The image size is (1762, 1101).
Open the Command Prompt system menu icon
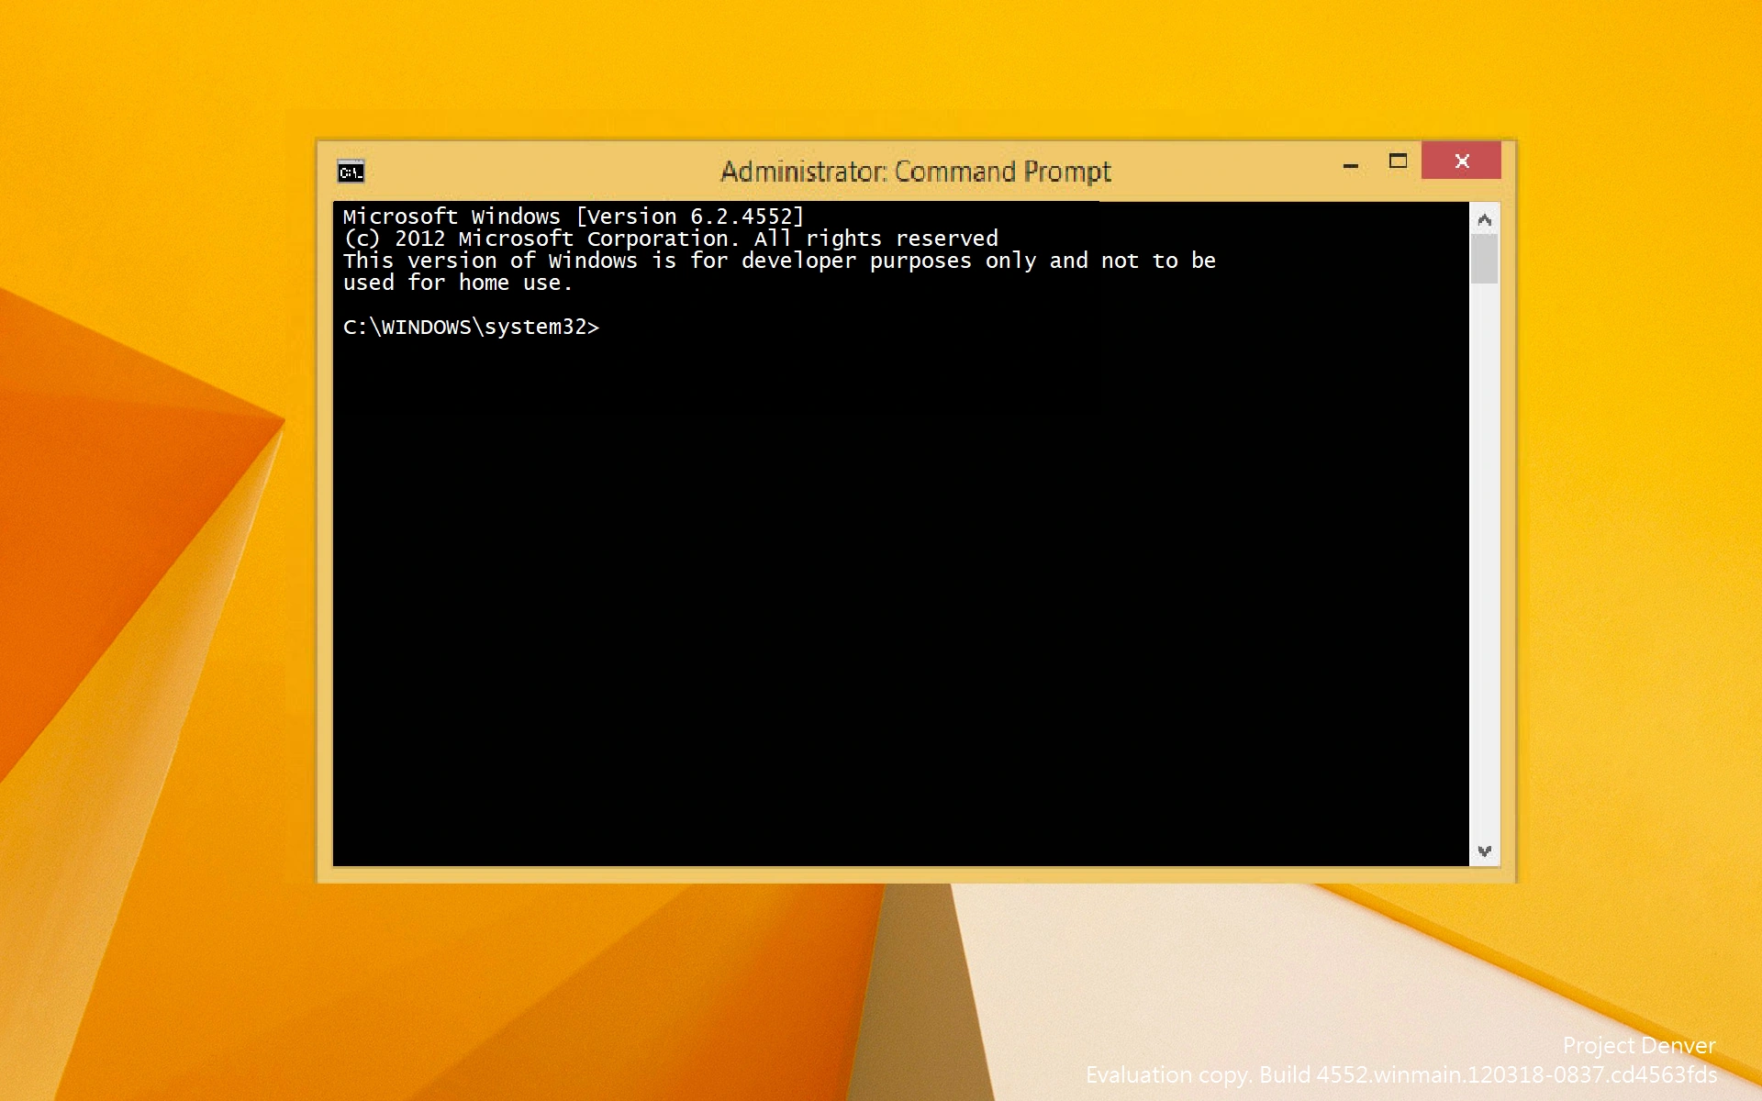coord(351,172)
